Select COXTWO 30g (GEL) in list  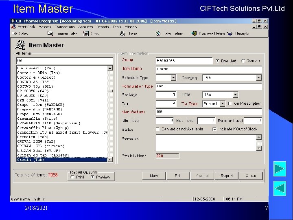pyautogui.click(x=62, y=86)
